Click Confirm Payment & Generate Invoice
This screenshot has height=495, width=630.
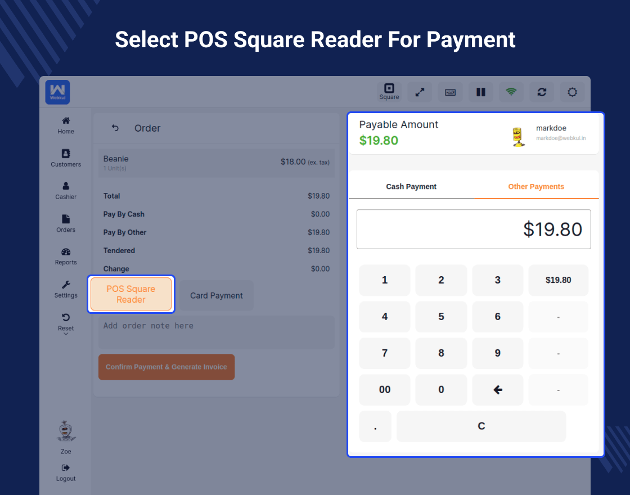[166, 367]
